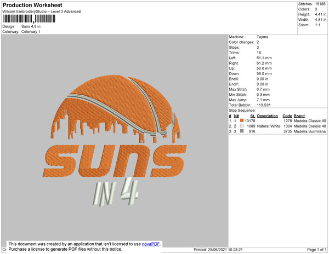The width and height of the screenshot is (329, 254).
Task: Click thread code 1004
Action: 288,126
